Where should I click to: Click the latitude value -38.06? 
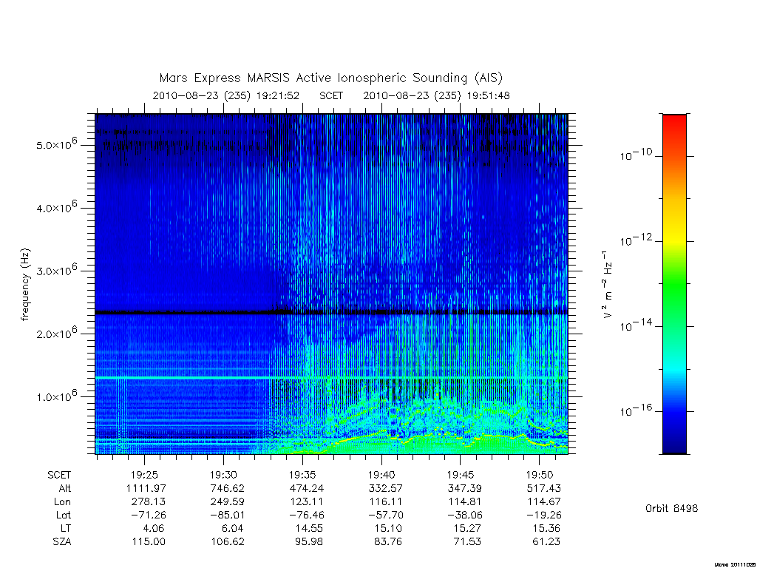coord(465,515)
